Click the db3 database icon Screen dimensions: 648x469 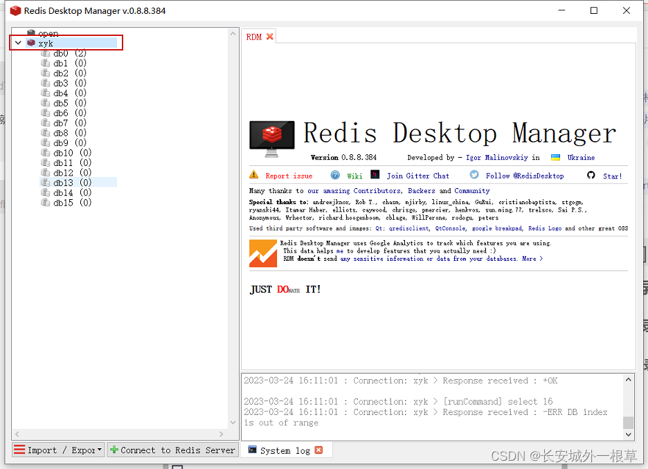click(x=46, y=83)
